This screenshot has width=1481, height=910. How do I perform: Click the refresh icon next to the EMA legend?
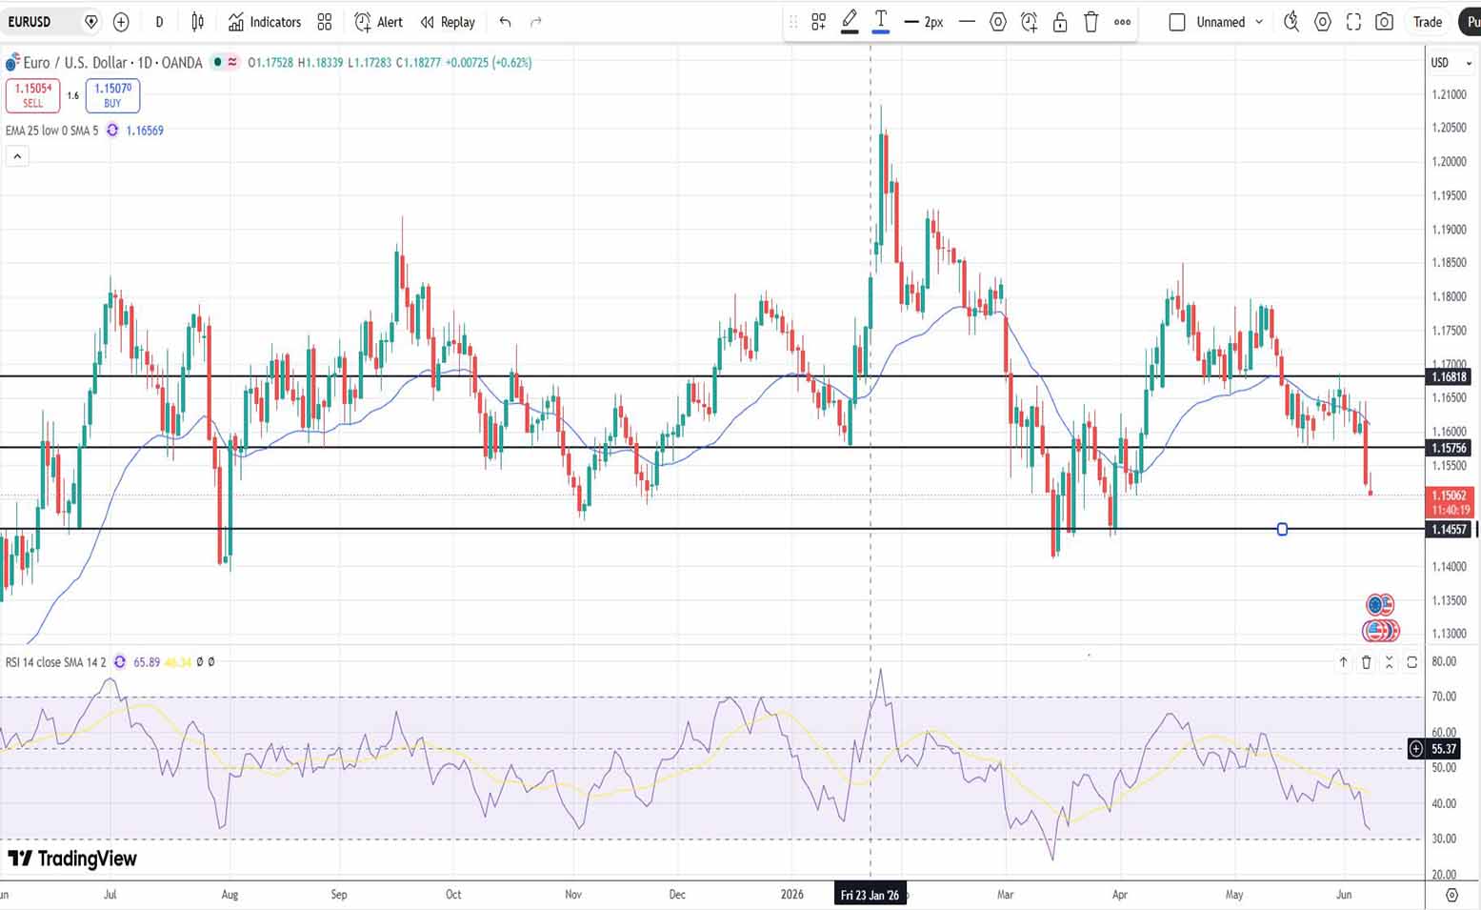[x=112, y=131]
